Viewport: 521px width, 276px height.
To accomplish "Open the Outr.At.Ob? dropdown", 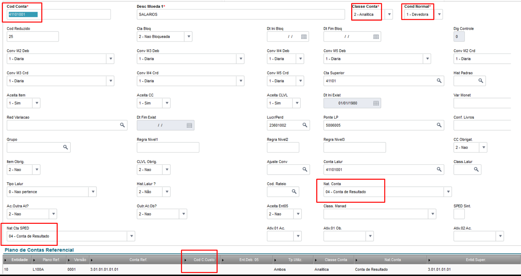I will pos(183,214).
